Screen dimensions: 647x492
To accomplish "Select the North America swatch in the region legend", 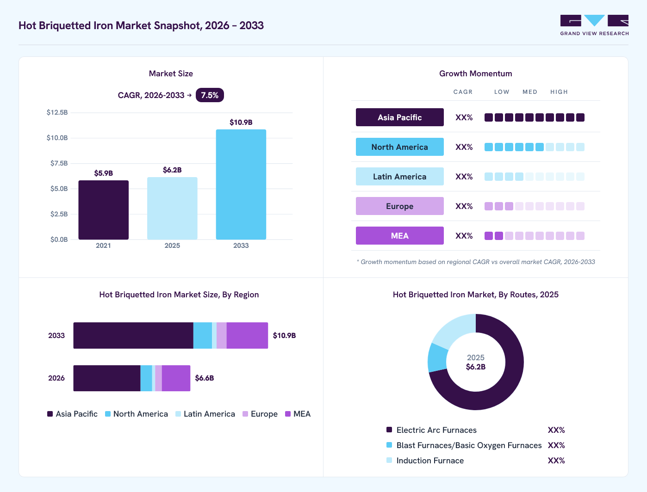I will 108,414.
